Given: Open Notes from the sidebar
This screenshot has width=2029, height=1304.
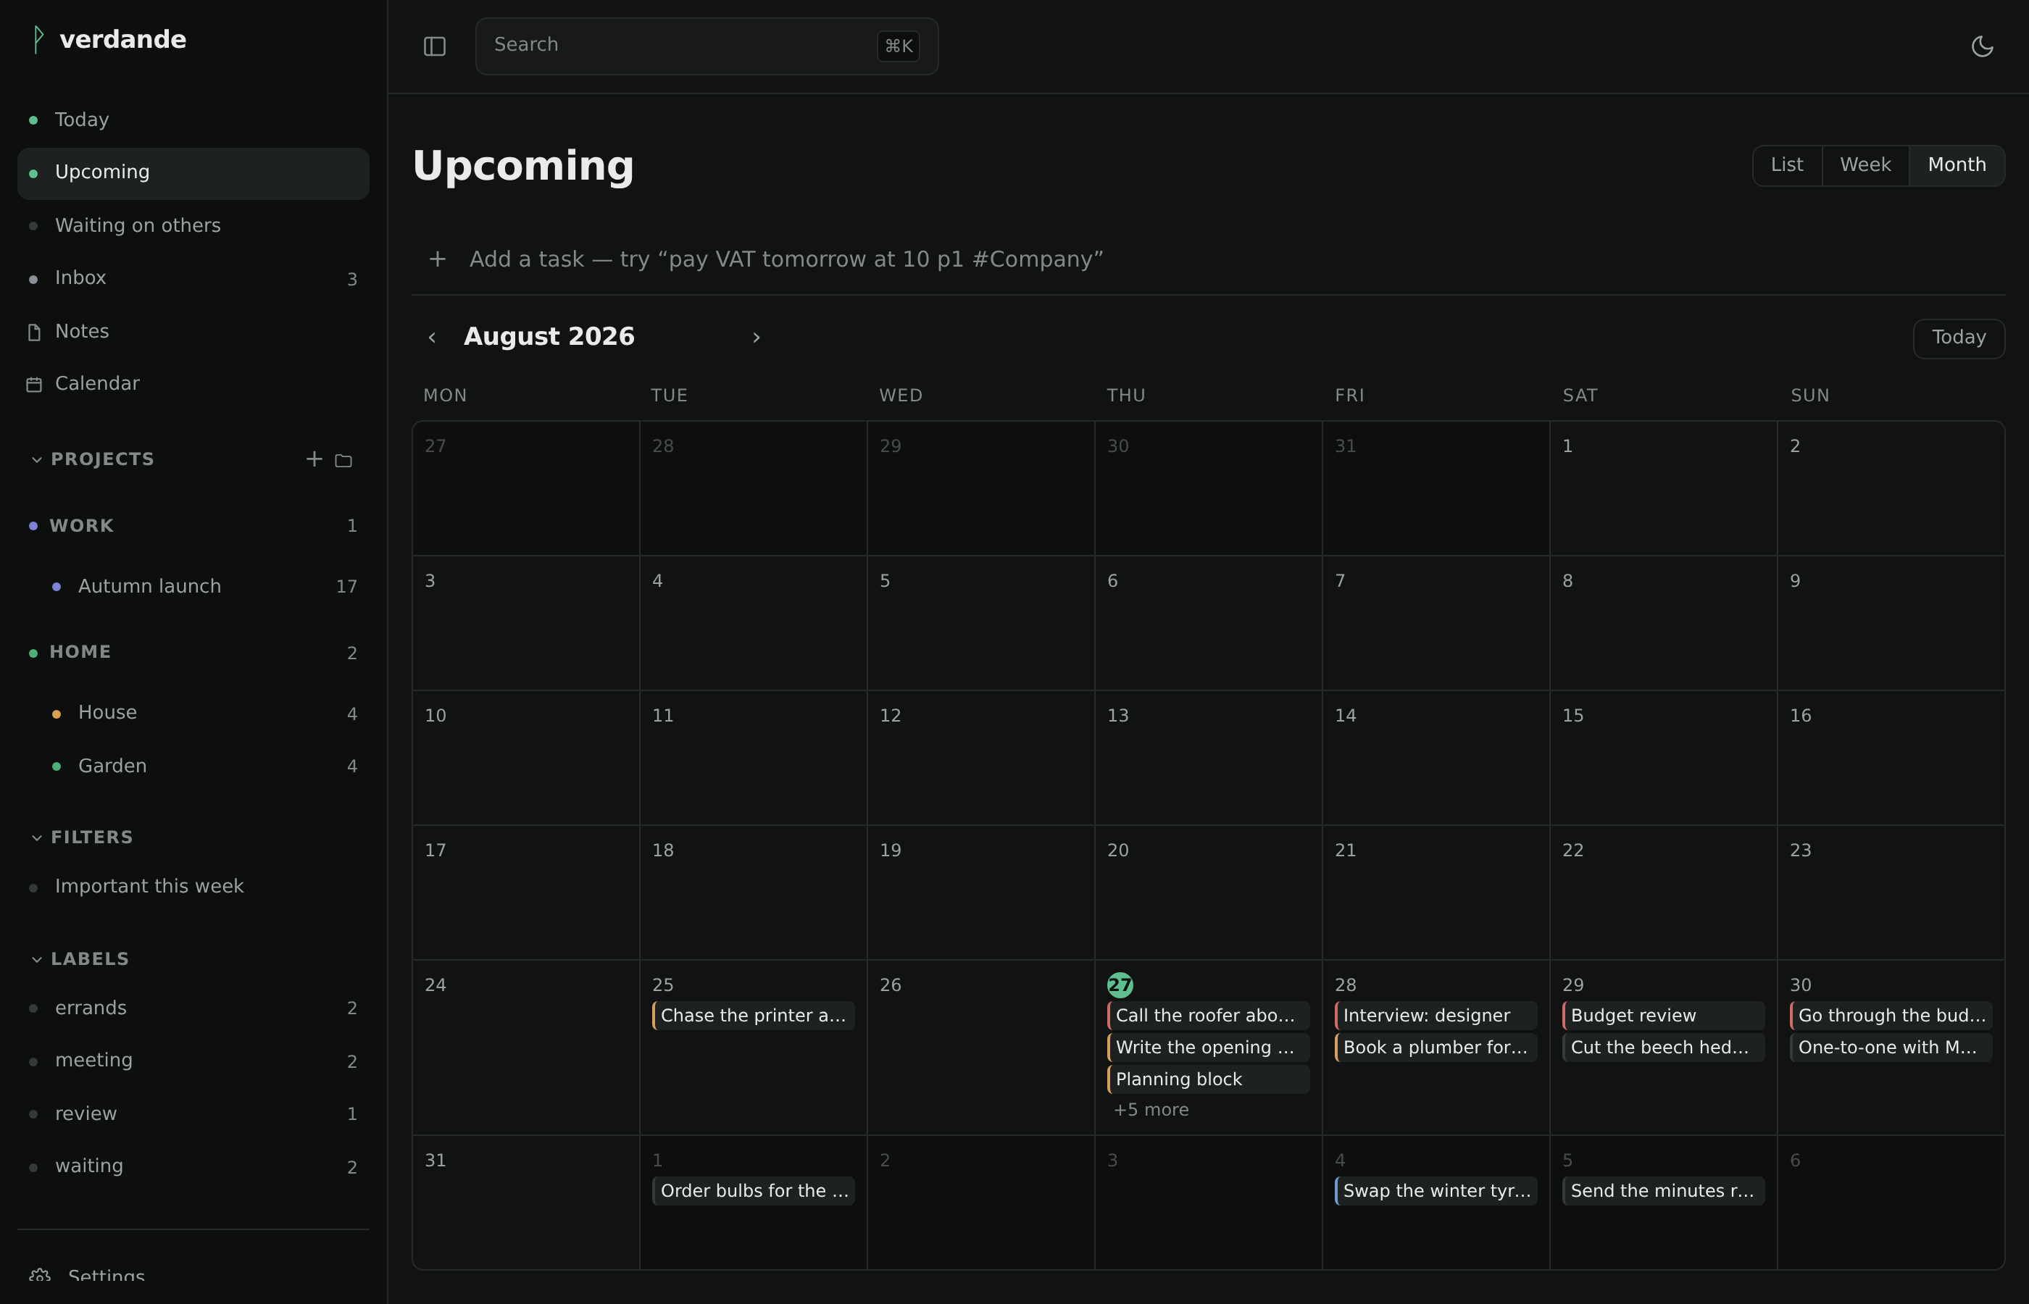Looking at the screenshot, I should pyautogui.click(x=193, y=331).
